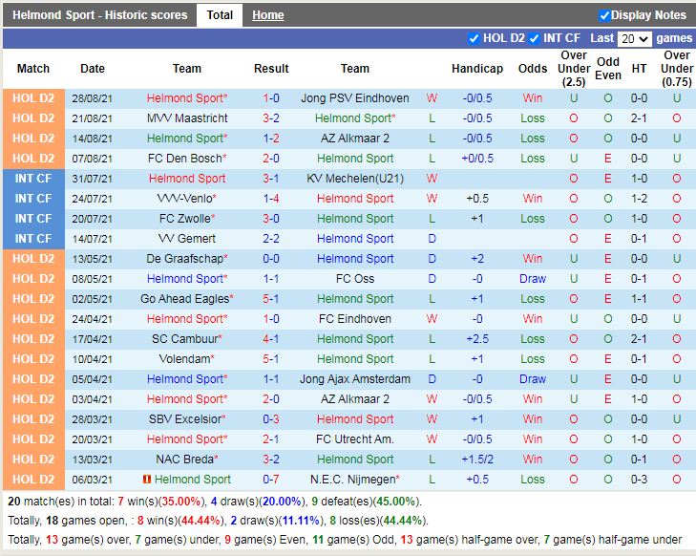This screenshot has width=696, height=556.
Task: Click the 0-3 result at SBV Excelsior
Action: tap(271, 419)
